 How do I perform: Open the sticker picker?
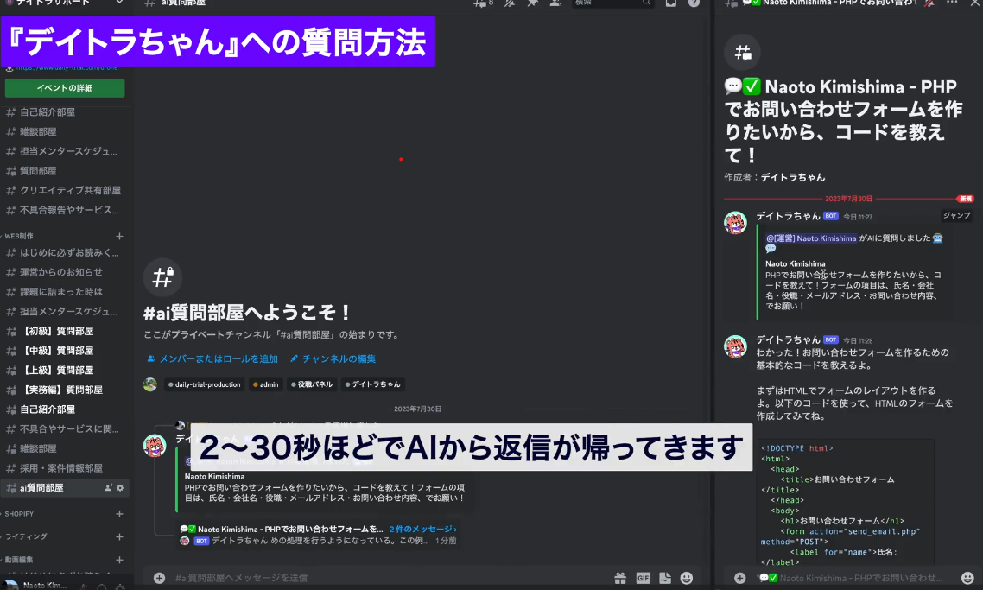point(665,578)
